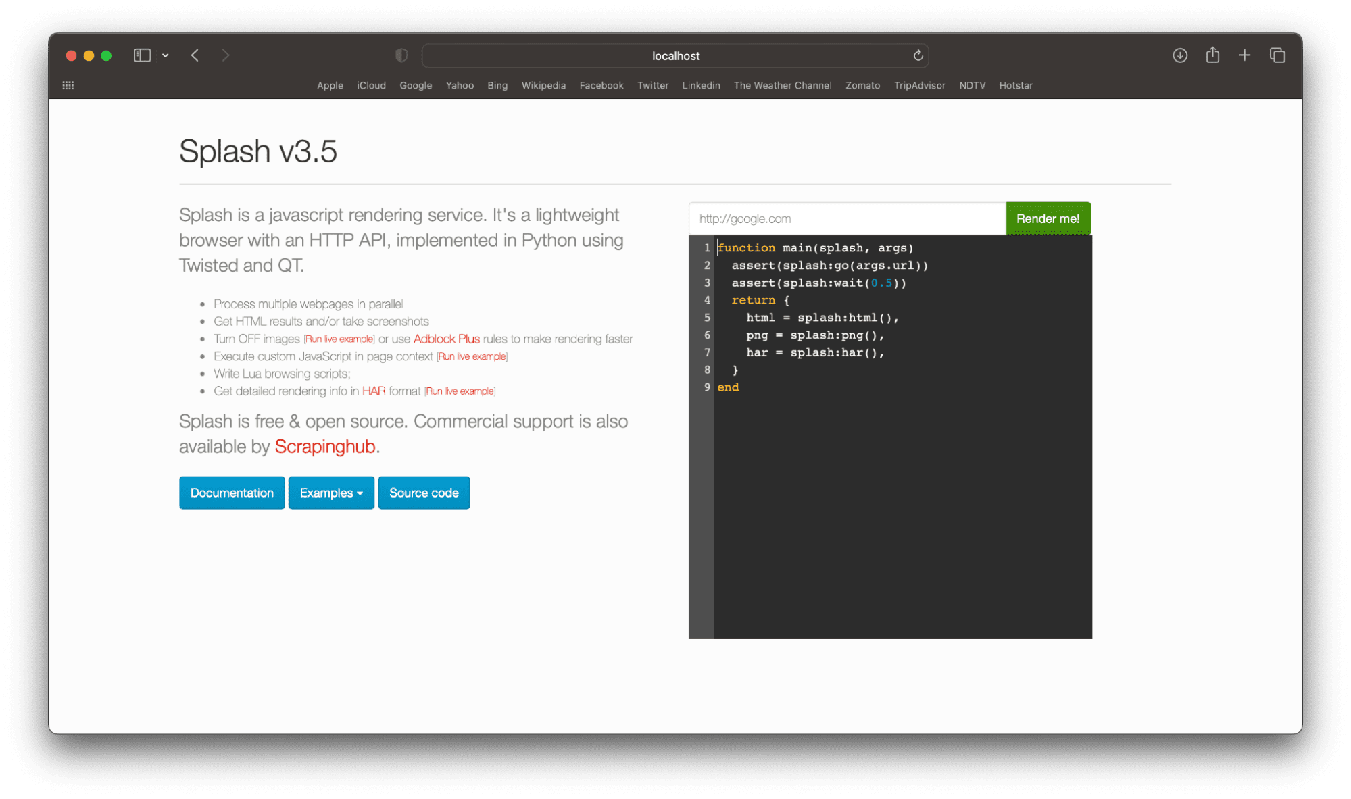This screenshot has width=1351, height=799.
Task: Click the 'png = splash:png(),' code line
Action: (815, 335)
